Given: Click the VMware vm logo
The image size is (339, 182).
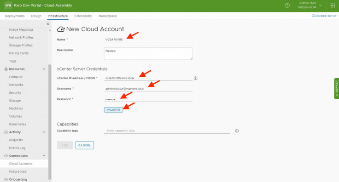Looking at the screenshot, I should click(x=8, y=6).
